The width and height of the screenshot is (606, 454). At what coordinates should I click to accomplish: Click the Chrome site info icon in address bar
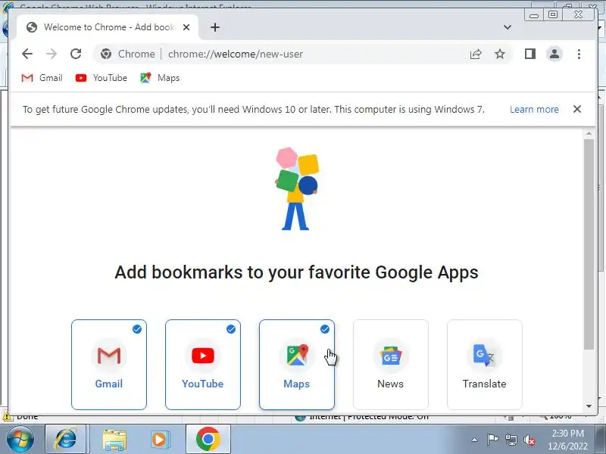coord(106,54)
